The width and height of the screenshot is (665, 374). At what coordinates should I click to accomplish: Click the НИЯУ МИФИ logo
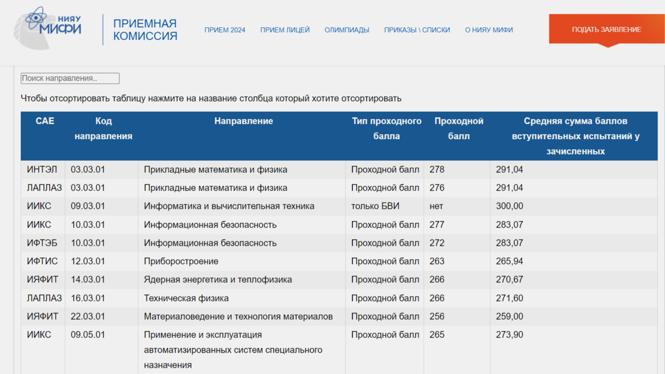(x=47, y=28)
